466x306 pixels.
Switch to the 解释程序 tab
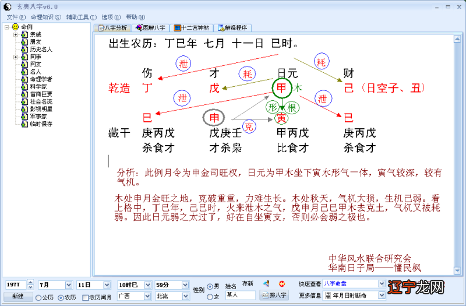(x=232, y=28)
